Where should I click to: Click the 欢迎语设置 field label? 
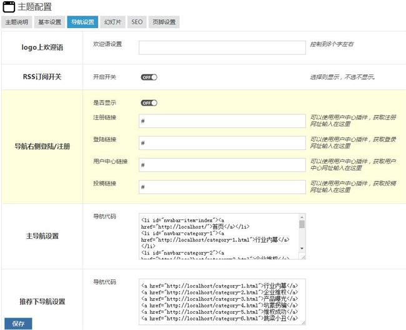pos(107,44)
